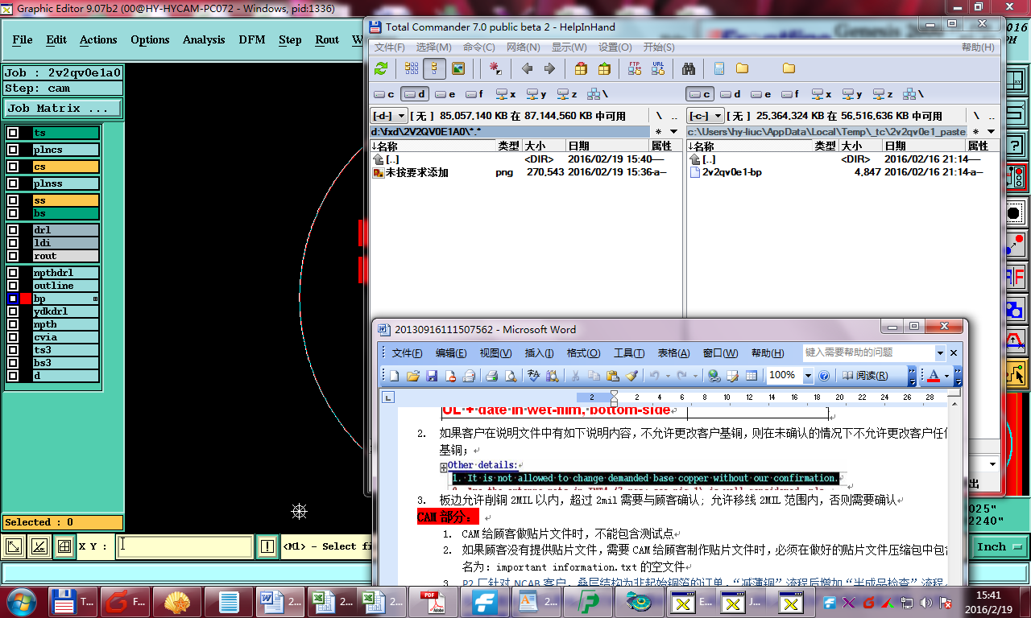Click the Paste clipboard icon in Word
The image size is (1031, 618).
pyautogui.click(x=613, y=376)
